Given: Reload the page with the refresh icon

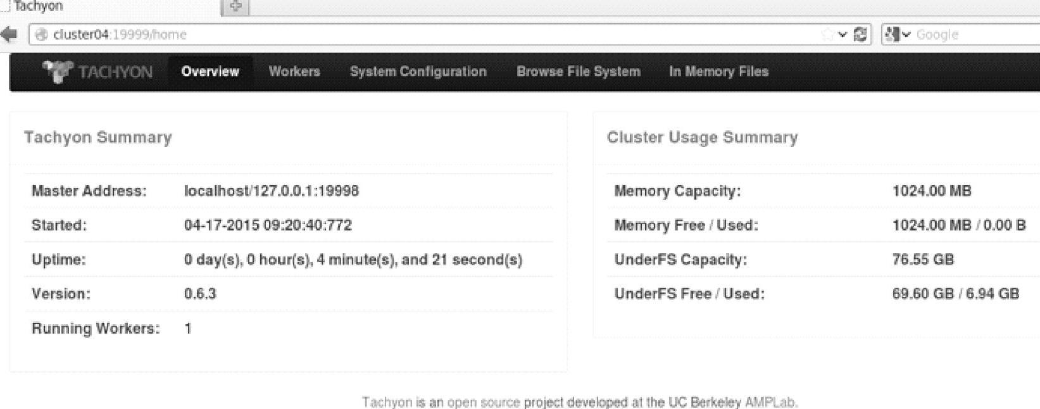Looking at the screenshot, I should click(x=861, y=35).
